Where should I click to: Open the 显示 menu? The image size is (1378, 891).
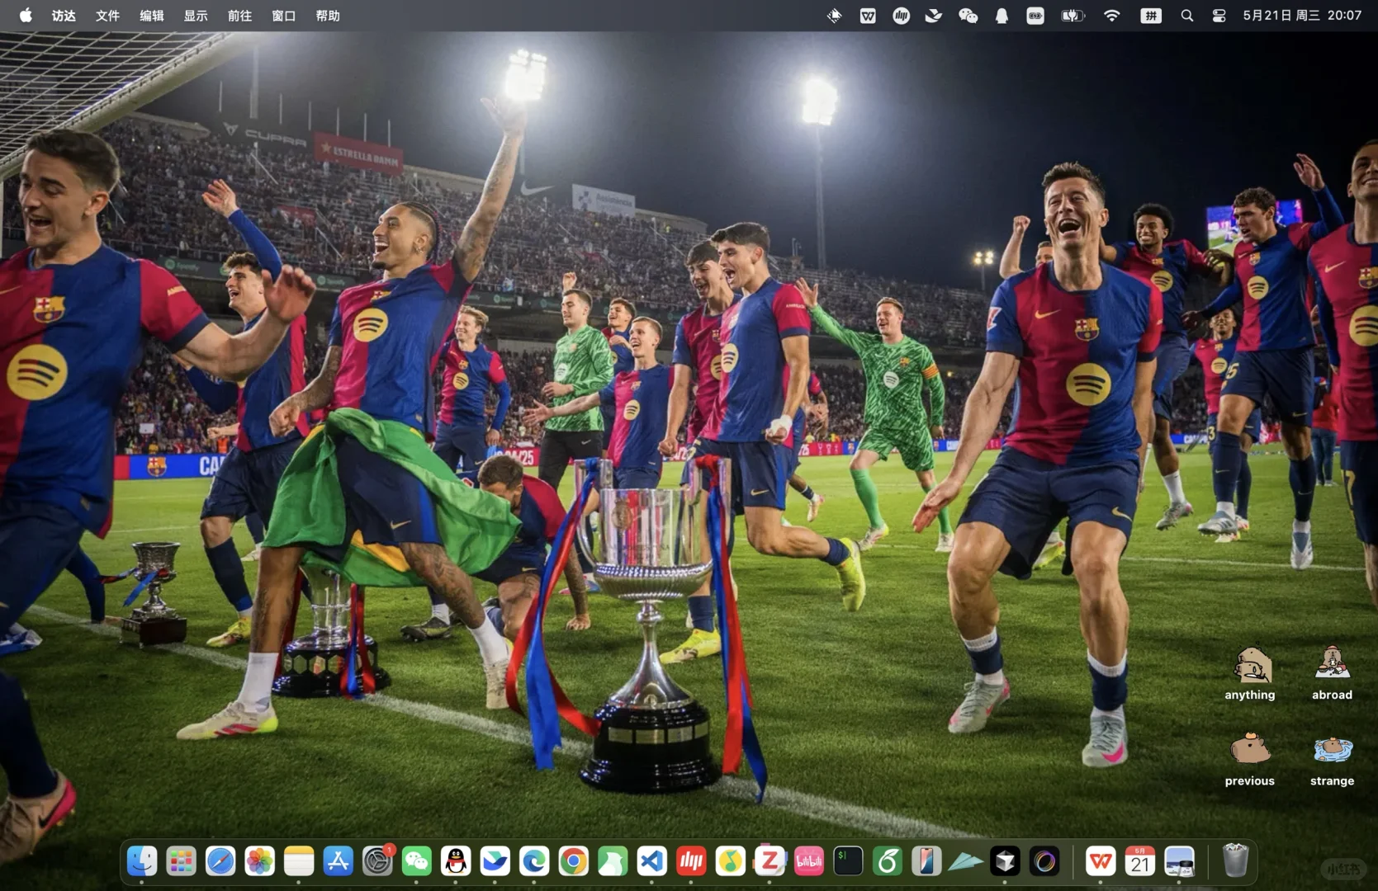pyautogui.click(x=196, y=15)
